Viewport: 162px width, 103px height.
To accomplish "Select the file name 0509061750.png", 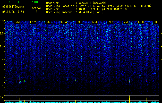I will (x=13, y=7).
